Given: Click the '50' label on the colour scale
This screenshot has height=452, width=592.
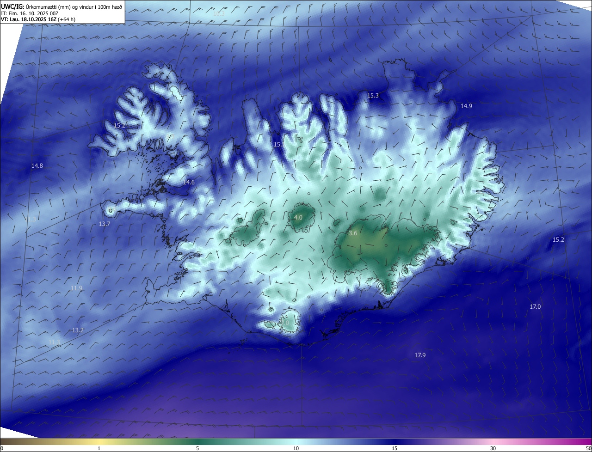Looking at the screenshot, I should (x=588, y=448).
